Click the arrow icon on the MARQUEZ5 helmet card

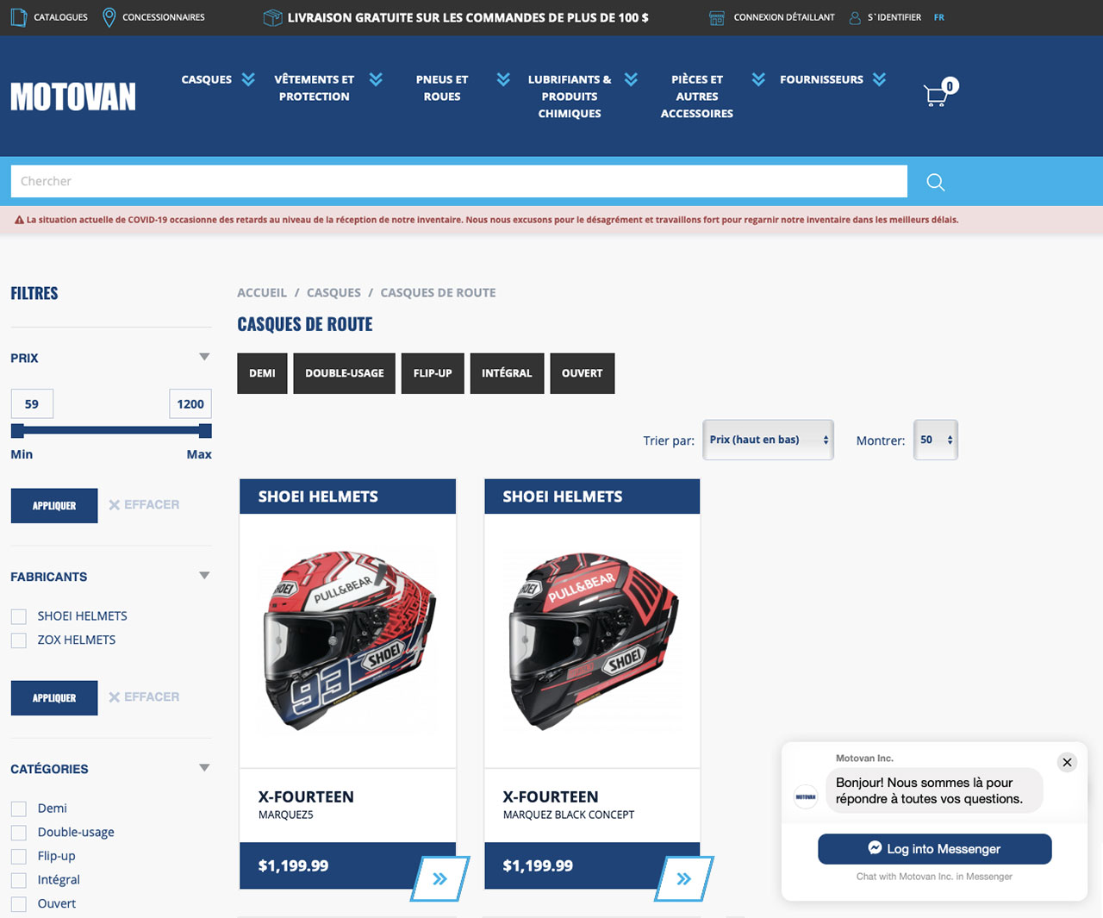[439, 878]
